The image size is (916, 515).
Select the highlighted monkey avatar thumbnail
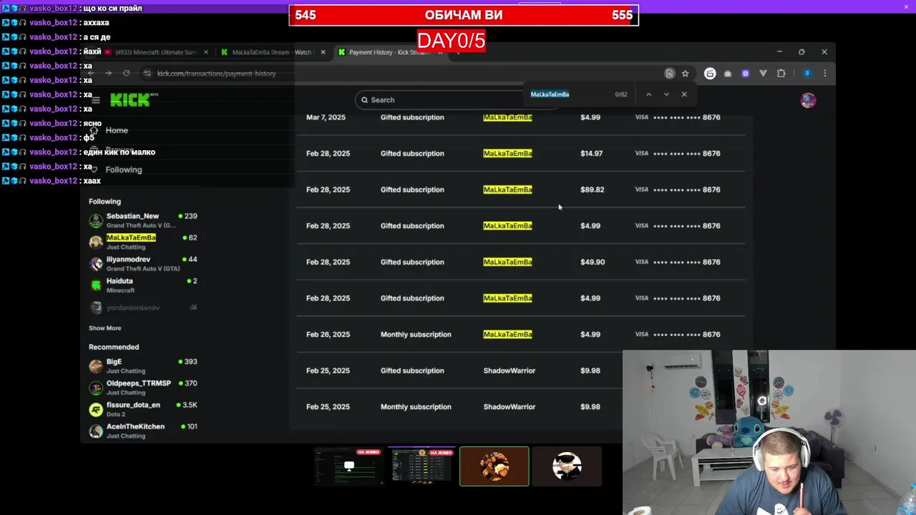click(x=494, y=466)
